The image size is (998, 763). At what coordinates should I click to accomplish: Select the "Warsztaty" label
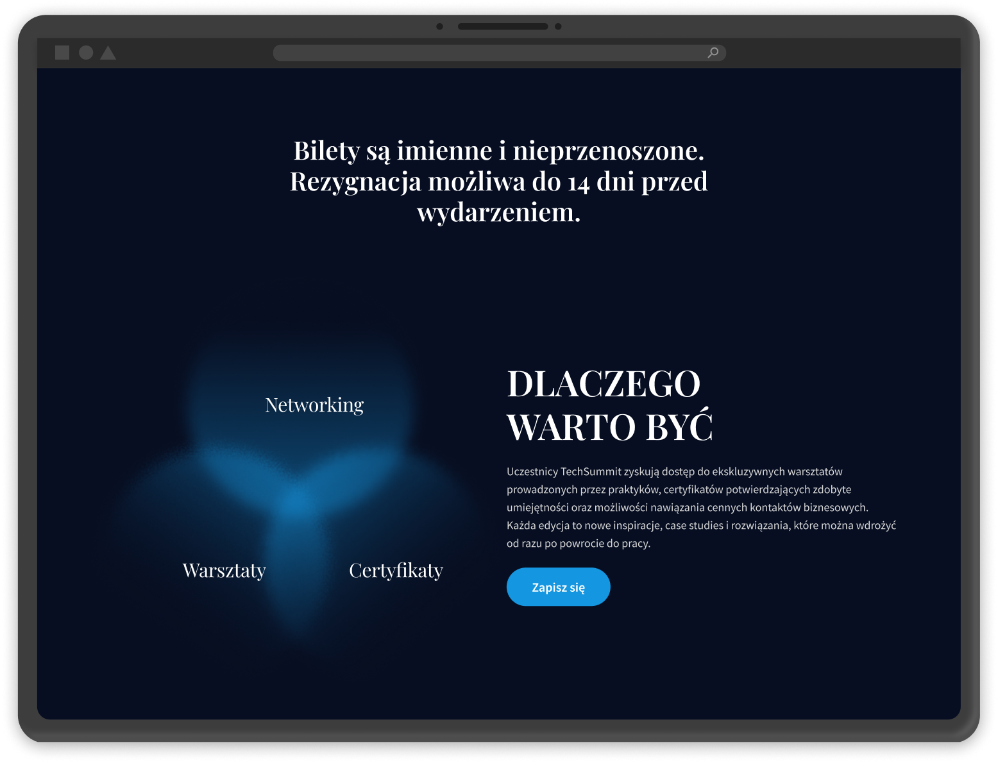click(x=224, y=571)
